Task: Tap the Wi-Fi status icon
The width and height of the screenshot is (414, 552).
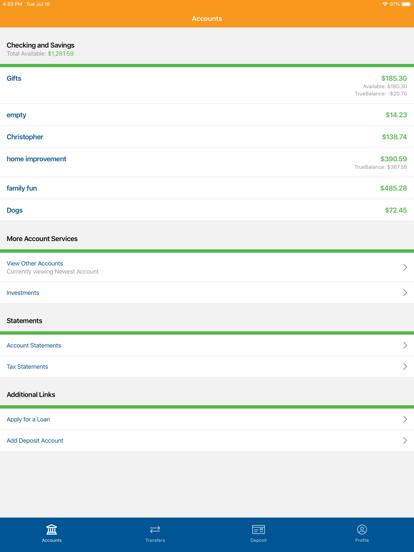Action: click(x=385, y=4)
